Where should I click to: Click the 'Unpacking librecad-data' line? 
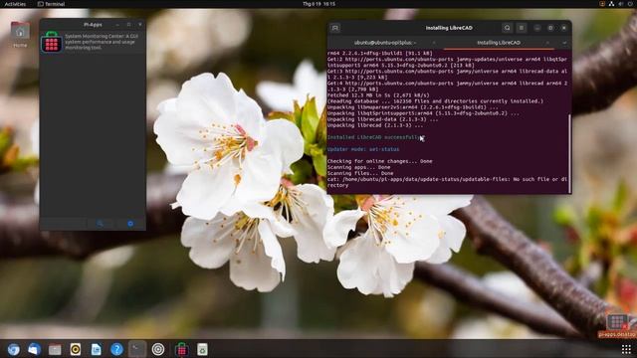click(x=382, y=119)
